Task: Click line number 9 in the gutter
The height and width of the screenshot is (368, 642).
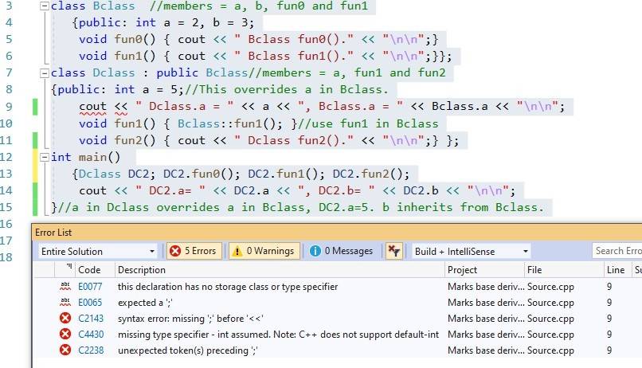Action: tap(9, 107)
